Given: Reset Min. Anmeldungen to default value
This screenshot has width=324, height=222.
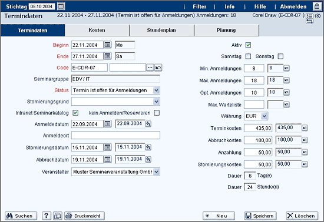Looking at the screenshot, I should 286,68.
